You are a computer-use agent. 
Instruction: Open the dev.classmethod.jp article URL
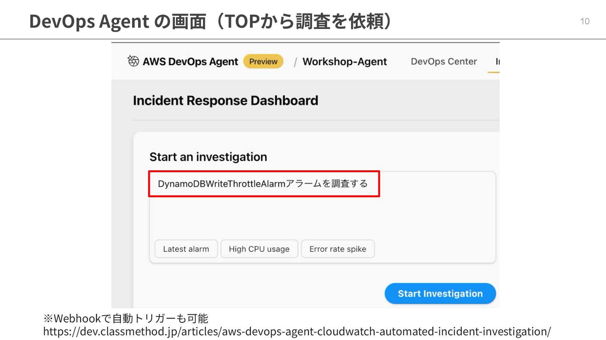tap(297, 331)
